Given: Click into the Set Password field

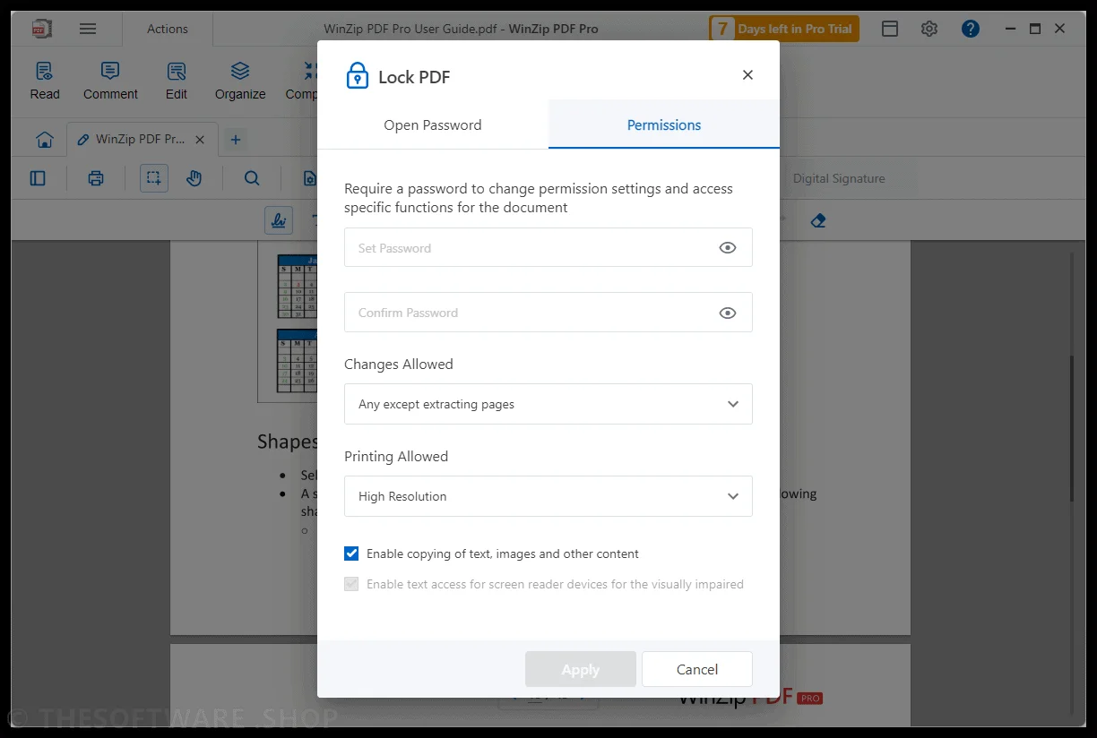Looking at the screenshot, I should (529, 248).
